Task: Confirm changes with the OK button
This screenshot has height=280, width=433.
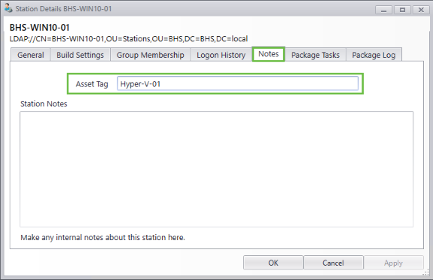Action: pos(273,263)
